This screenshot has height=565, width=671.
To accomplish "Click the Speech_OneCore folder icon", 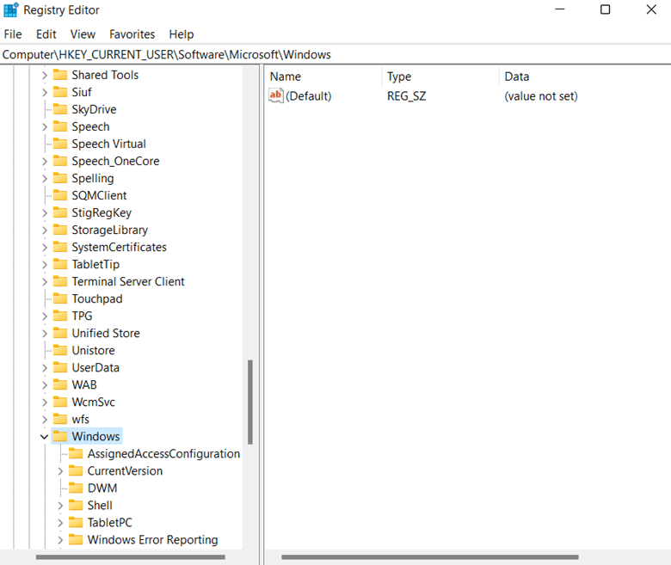I will [60, 161].
